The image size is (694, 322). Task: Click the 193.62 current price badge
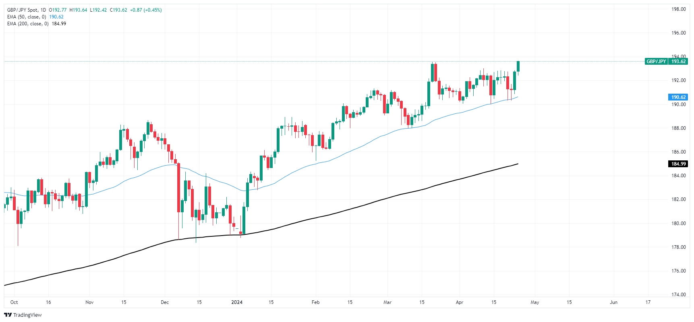[x=678, y=62]
